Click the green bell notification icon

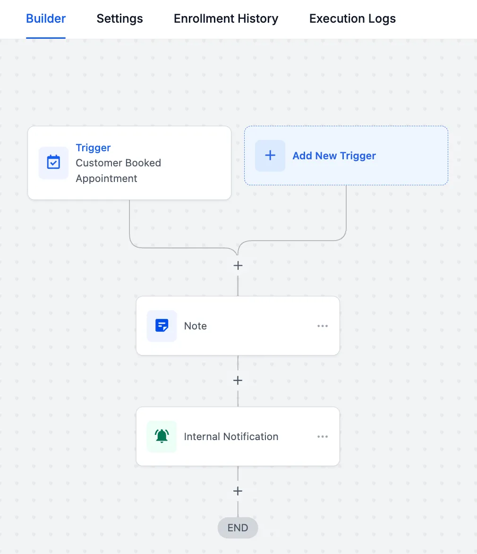(162, 436)
